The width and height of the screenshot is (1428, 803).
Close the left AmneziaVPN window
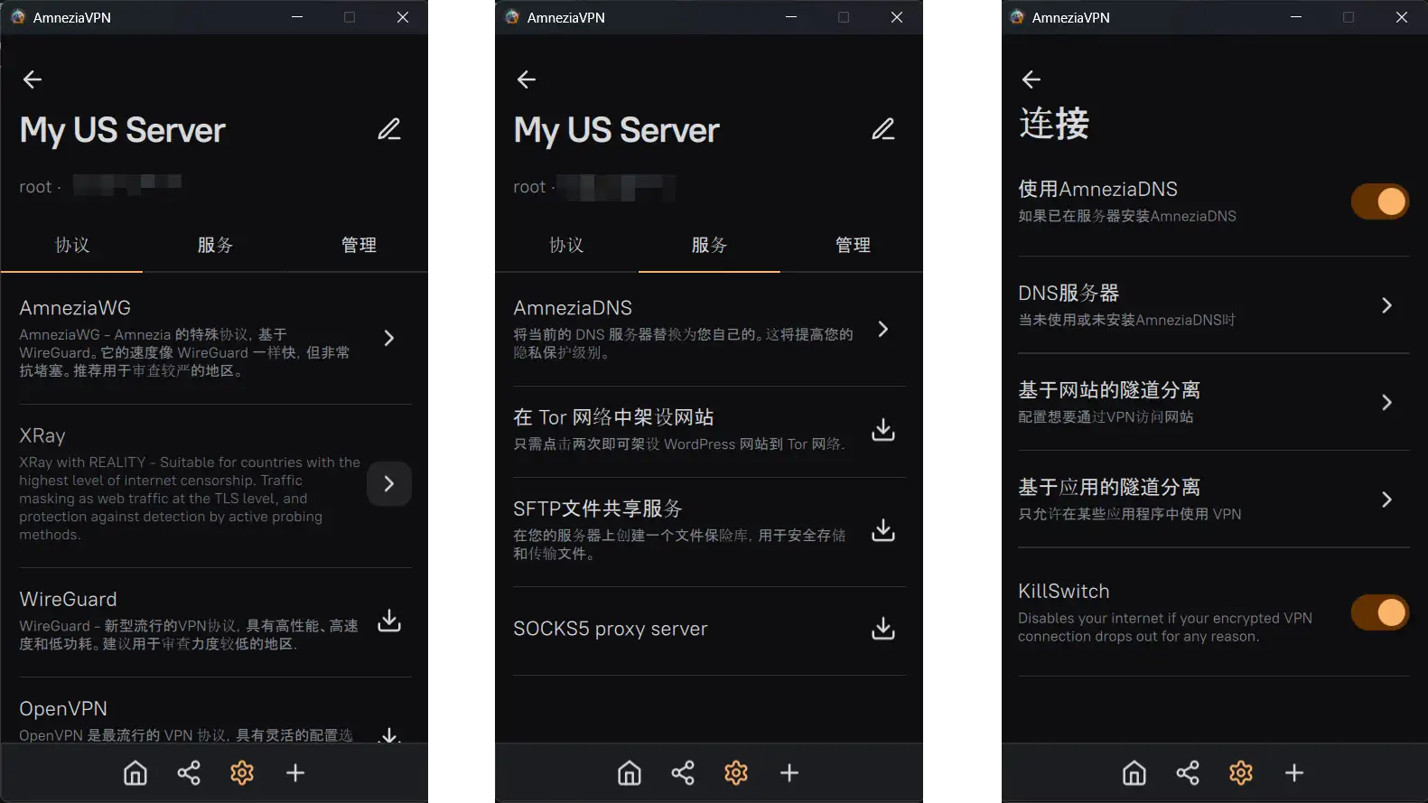tap(403, 17)
